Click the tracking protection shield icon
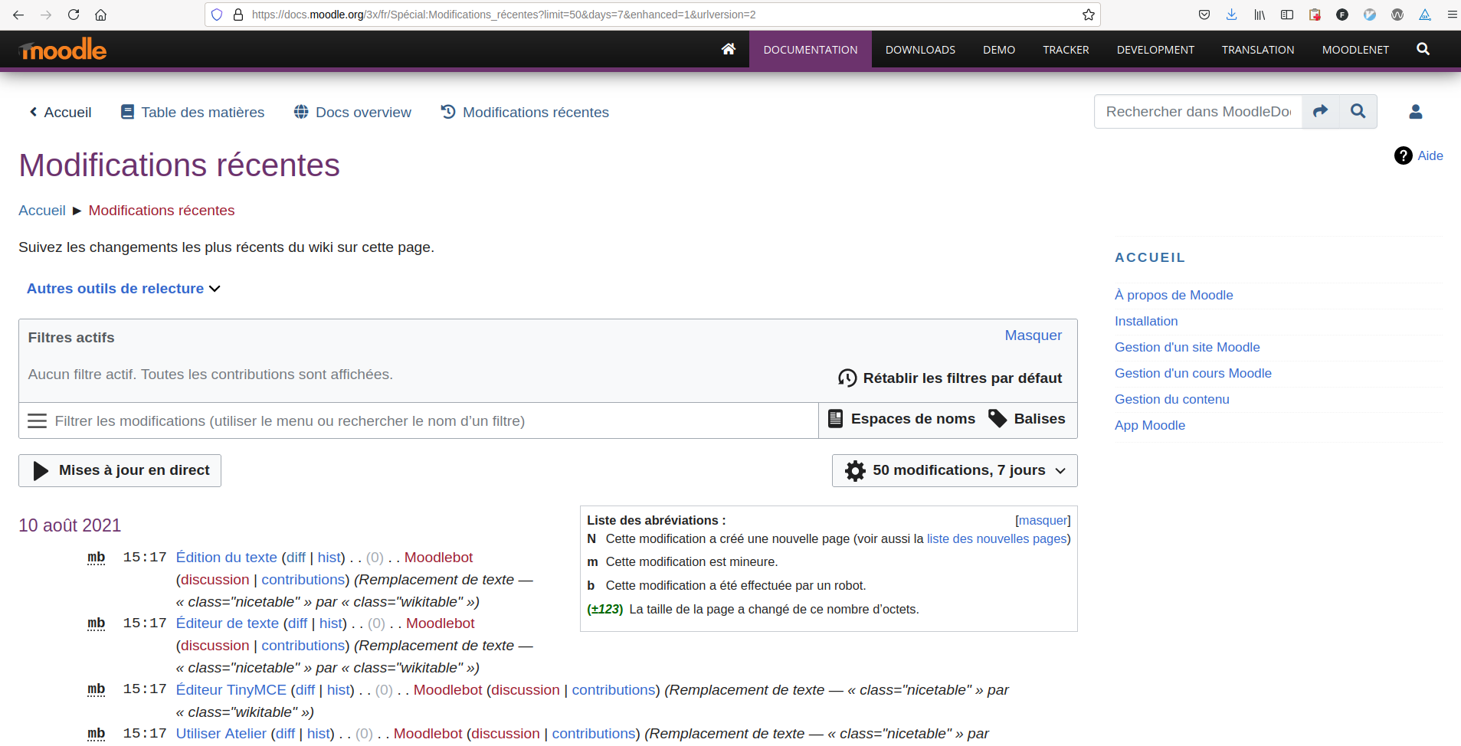Image resolution: width=1461 pixels, height=746 pixels. pos(217,15)
